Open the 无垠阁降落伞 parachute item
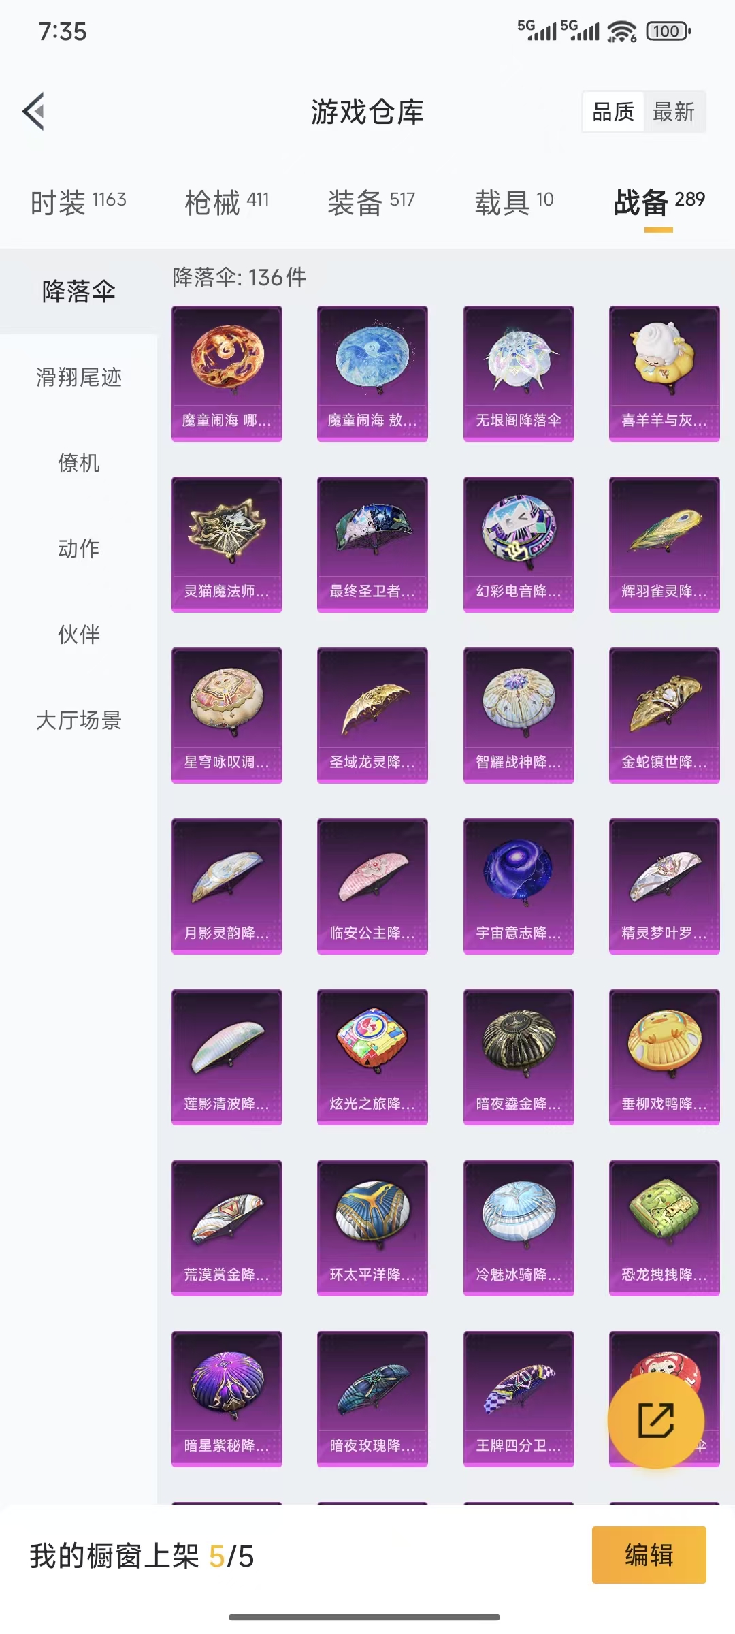Viewport: 735px width, 1634px height. (519, 373)
